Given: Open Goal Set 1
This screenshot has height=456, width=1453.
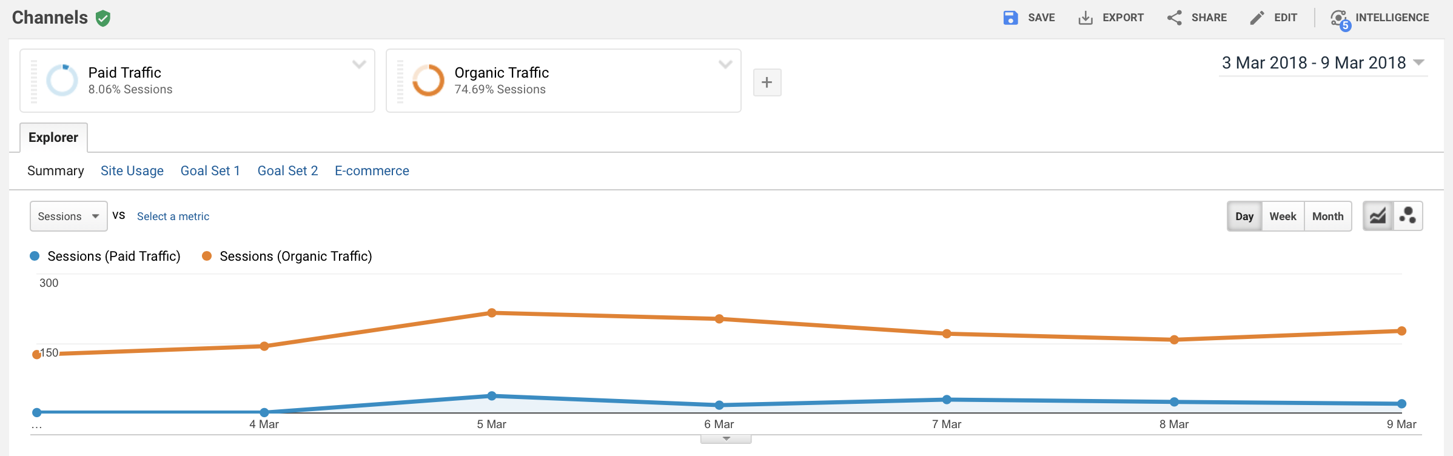Looking at the screenshot, I should [210, 170].
